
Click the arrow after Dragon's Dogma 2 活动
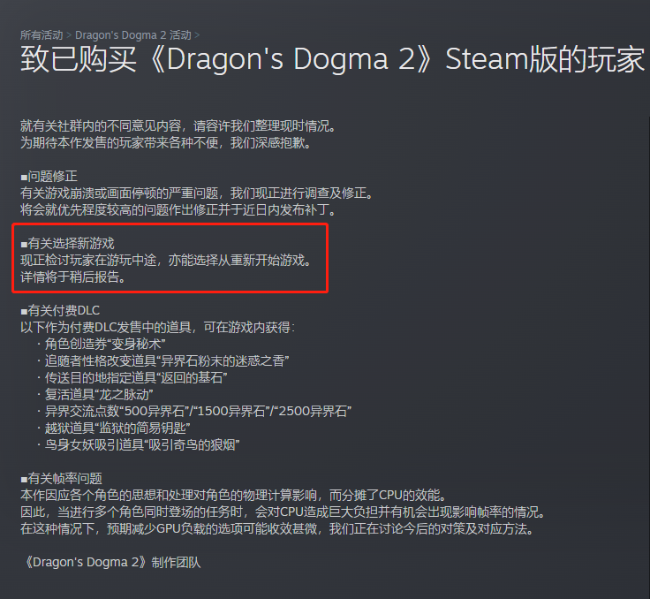click(197, 35)
